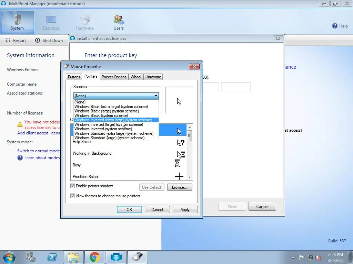
Task: Click Apply in Mouse Properties
Action: (x=185, y=209)
